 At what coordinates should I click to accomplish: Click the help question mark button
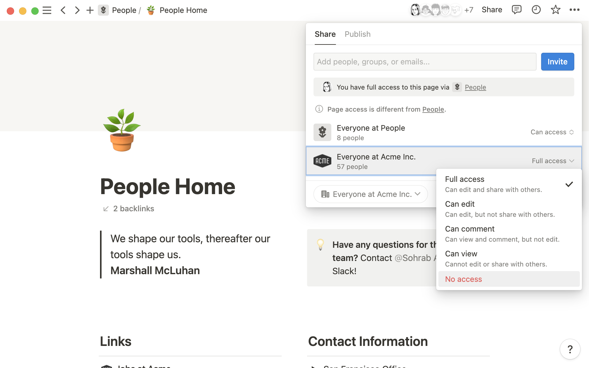571,349
